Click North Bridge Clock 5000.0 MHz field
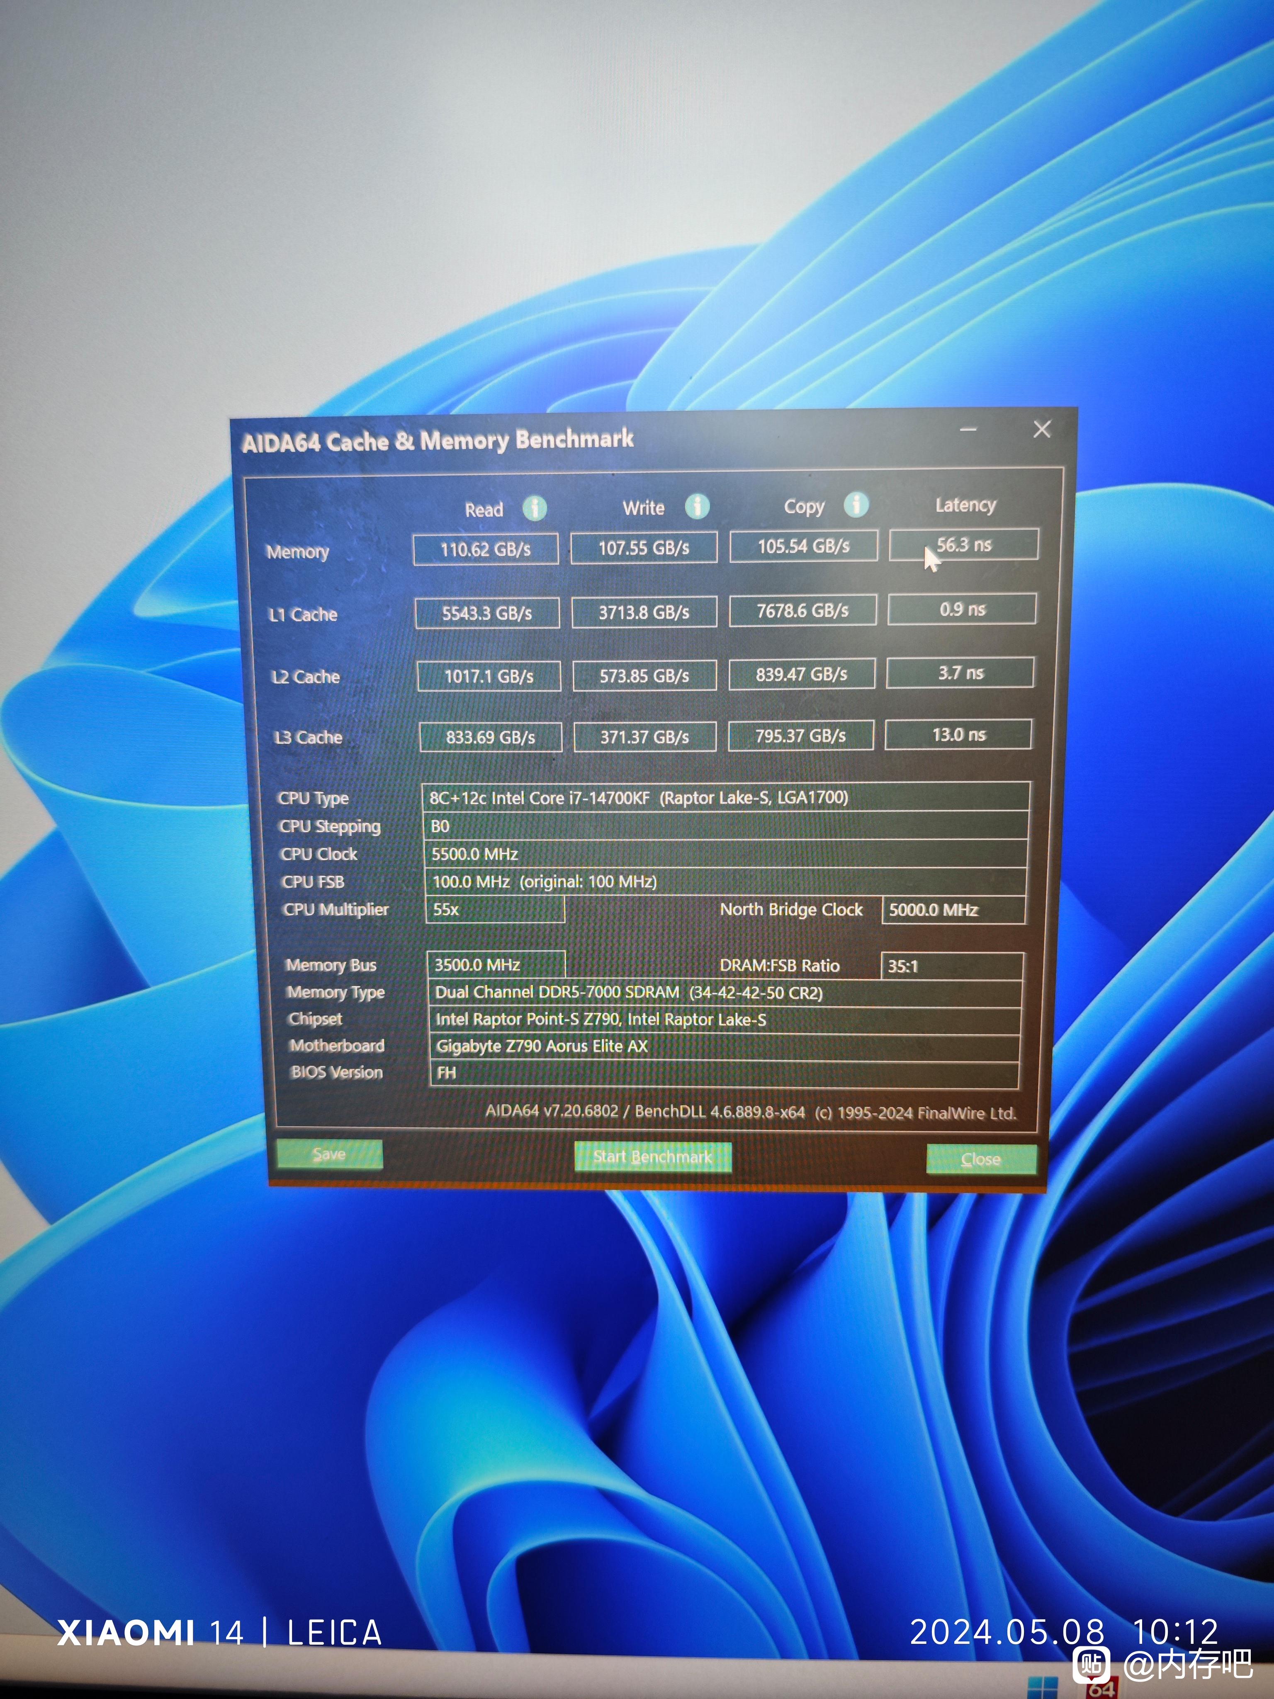The image size is (1274, 1699). (x=954, y=910)
